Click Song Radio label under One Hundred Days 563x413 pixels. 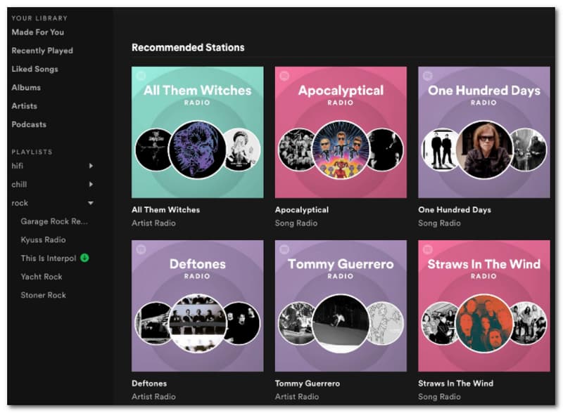[x=439, y=223]
